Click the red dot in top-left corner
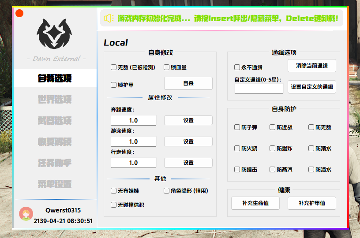The width and height of the screenshot is (360, 238). click(x=19, y=13)
